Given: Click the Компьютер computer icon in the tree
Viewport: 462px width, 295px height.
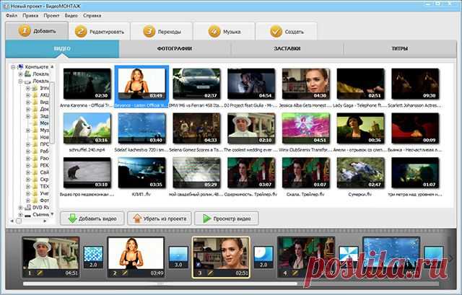Looking at the screenshot, I should click(21, 67).
